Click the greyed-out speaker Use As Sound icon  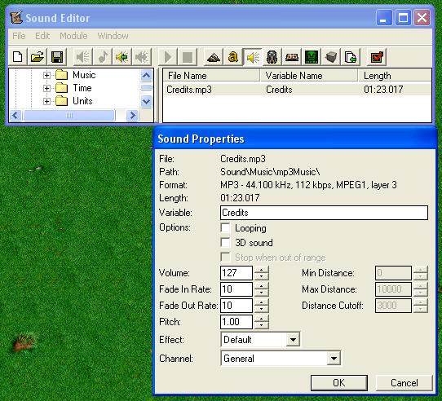83,57
